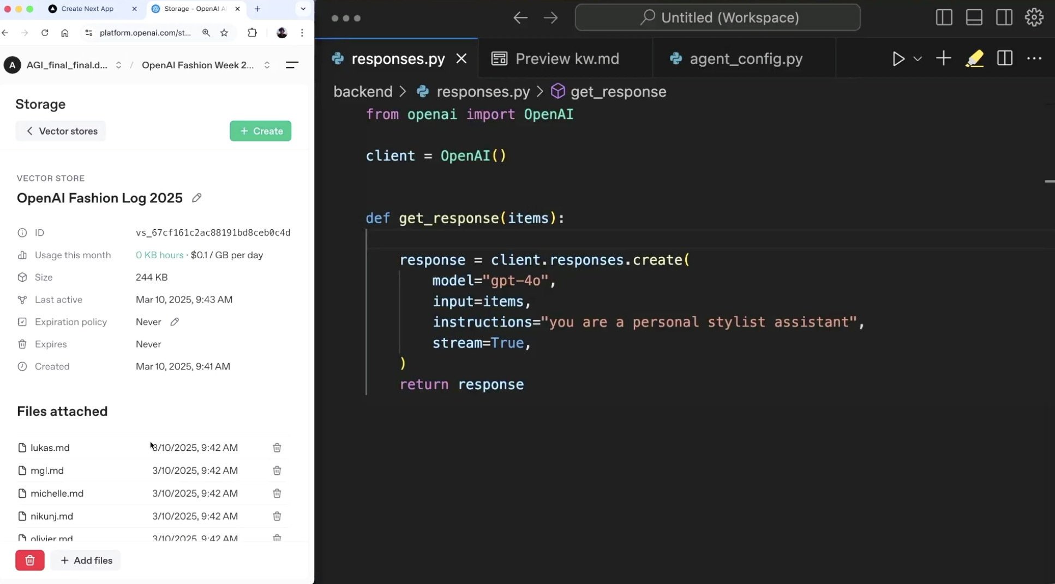Toggle the OpenAI platform sidebar menu
Screen dimensions: 1055x584
[x=292, y=65]
